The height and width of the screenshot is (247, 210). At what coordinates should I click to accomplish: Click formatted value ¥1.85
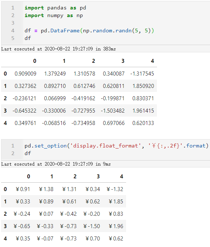pyautogui.click(x=116, y=202)
